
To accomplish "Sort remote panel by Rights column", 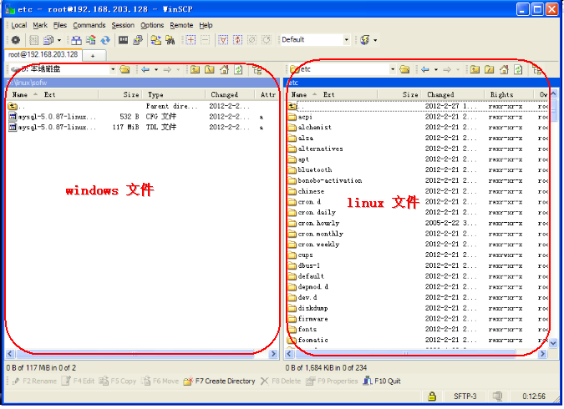I will click(x=509, y=94).
